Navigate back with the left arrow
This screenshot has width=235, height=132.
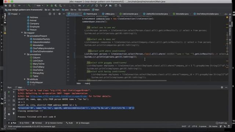pyautogui.click(x=19, y=5)
